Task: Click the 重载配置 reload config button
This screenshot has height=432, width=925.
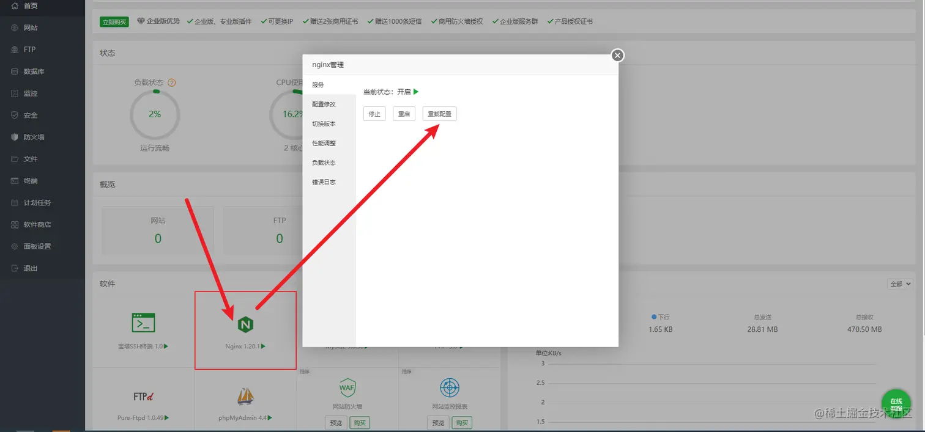Action: [x=439, y=114]
